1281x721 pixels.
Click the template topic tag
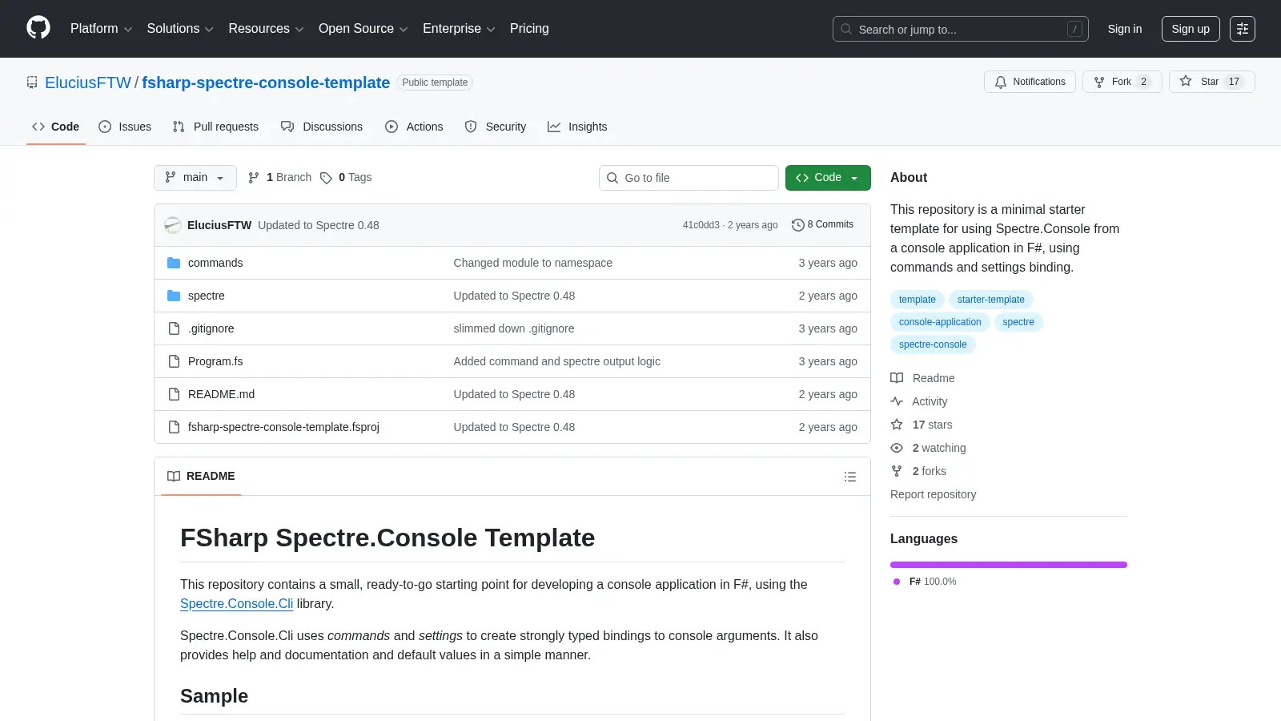(x=918, y=300)
